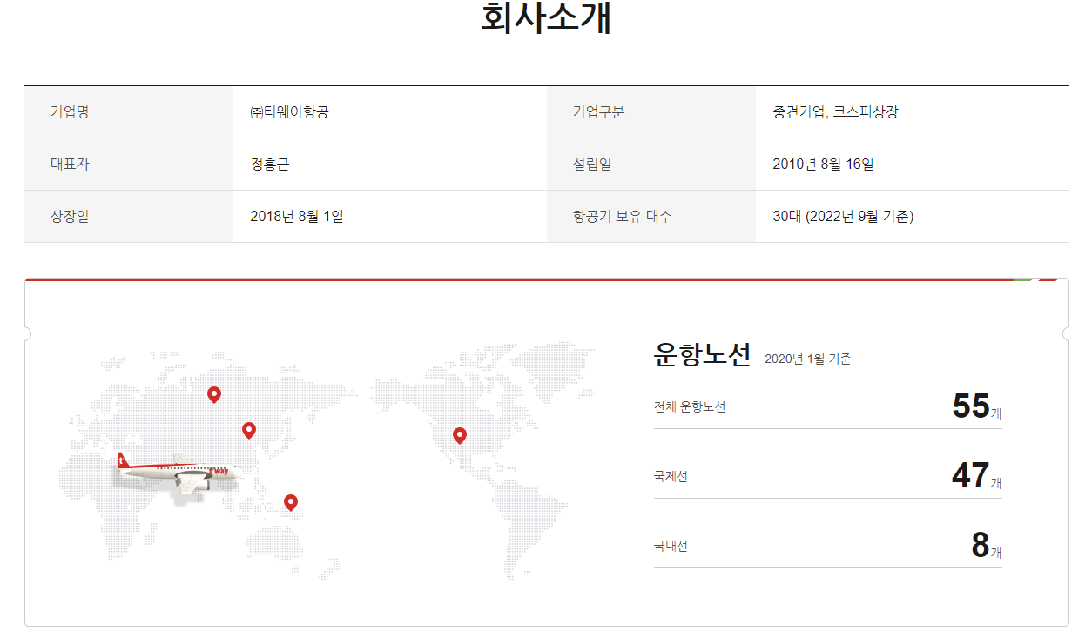Click the map pin over North America
The height and width of the screenshot is (638, 1092).
tap(460, 436)
